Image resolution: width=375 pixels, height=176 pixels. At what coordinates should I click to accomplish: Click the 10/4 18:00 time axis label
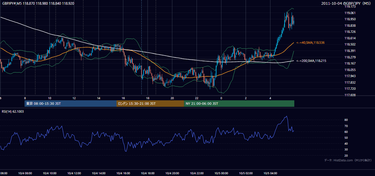click(148, 173)
